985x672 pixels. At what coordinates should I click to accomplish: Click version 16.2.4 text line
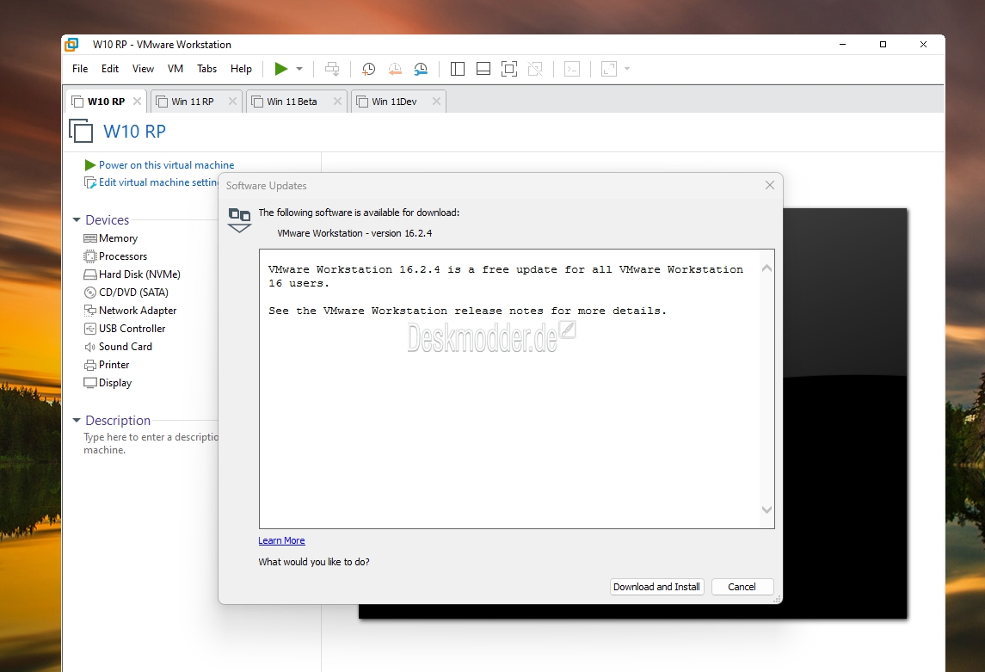tap(354, 233)
